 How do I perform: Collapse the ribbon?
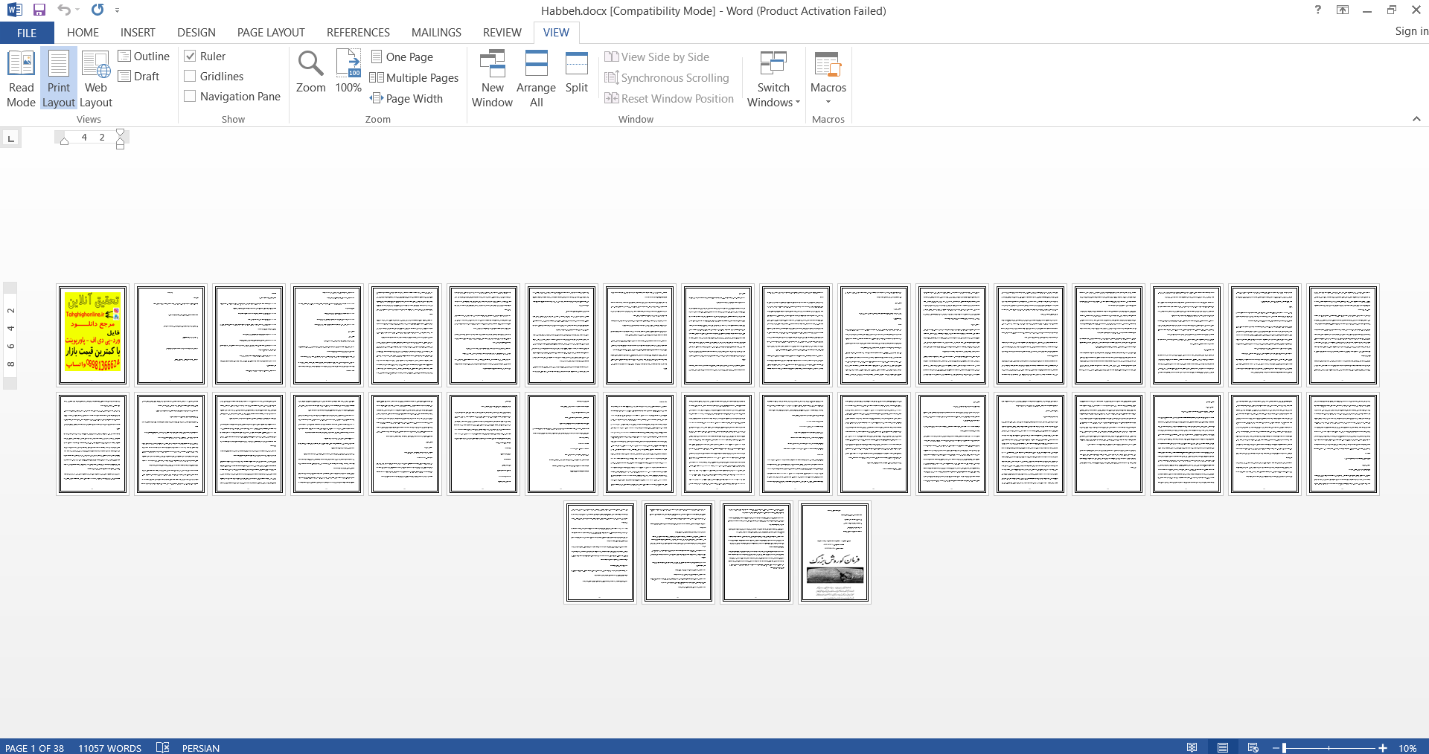click(1416, 119)
